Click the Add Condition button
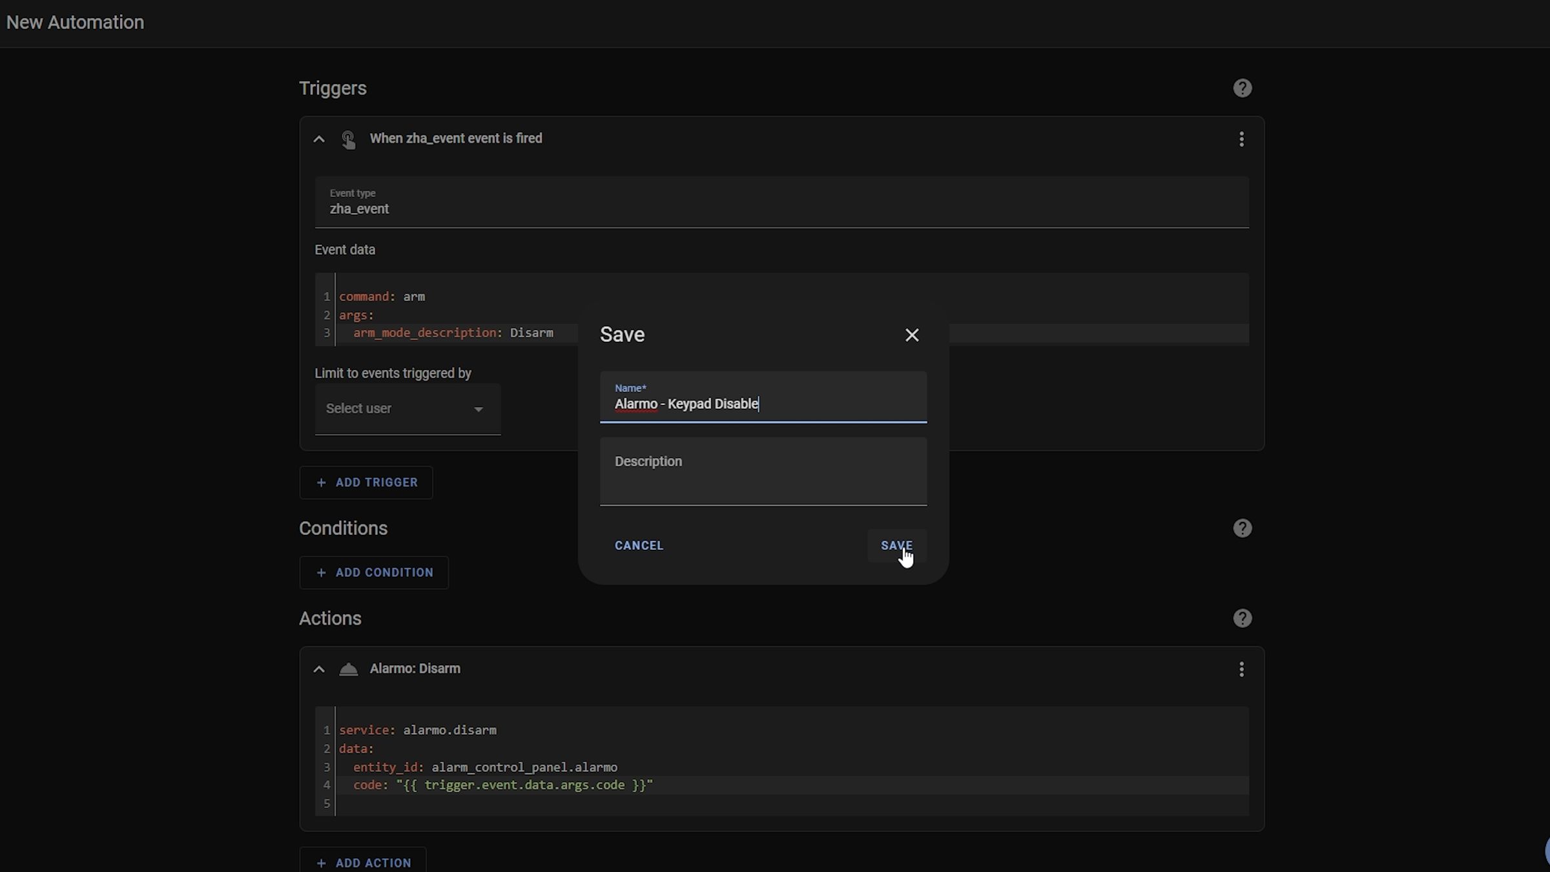The image size is (1550, 872). 374,573
